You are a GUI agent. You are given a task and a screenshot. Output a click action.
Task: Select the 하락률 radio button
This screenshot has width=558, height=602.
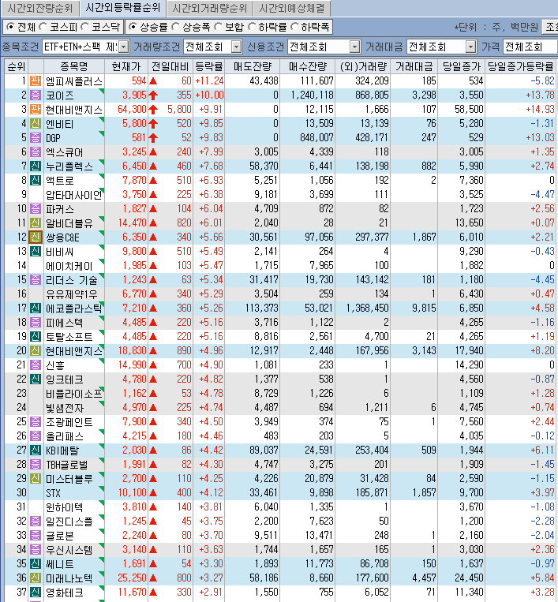click(x=252, y=27)
